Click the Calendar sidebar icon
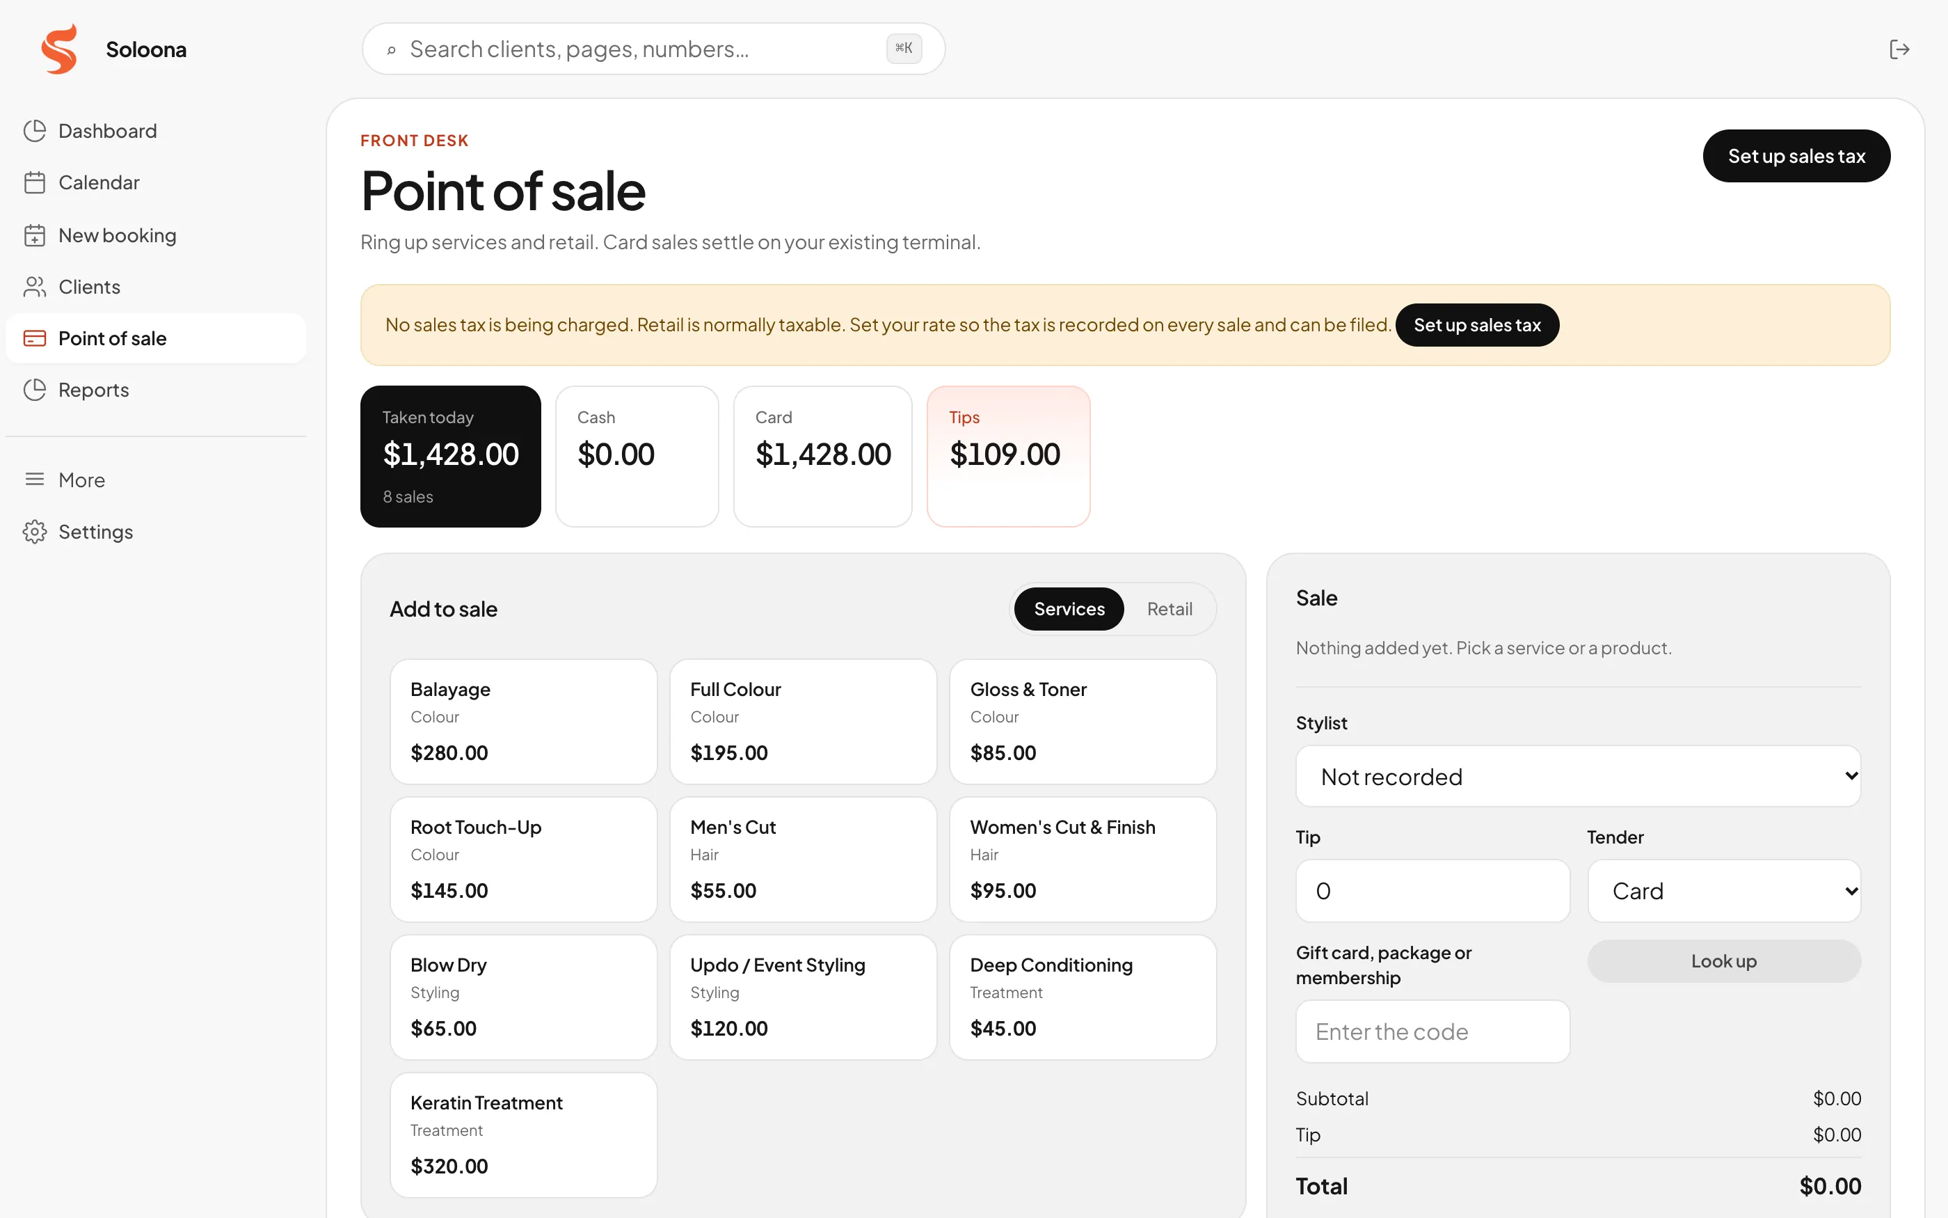 (x=35, y=183)
